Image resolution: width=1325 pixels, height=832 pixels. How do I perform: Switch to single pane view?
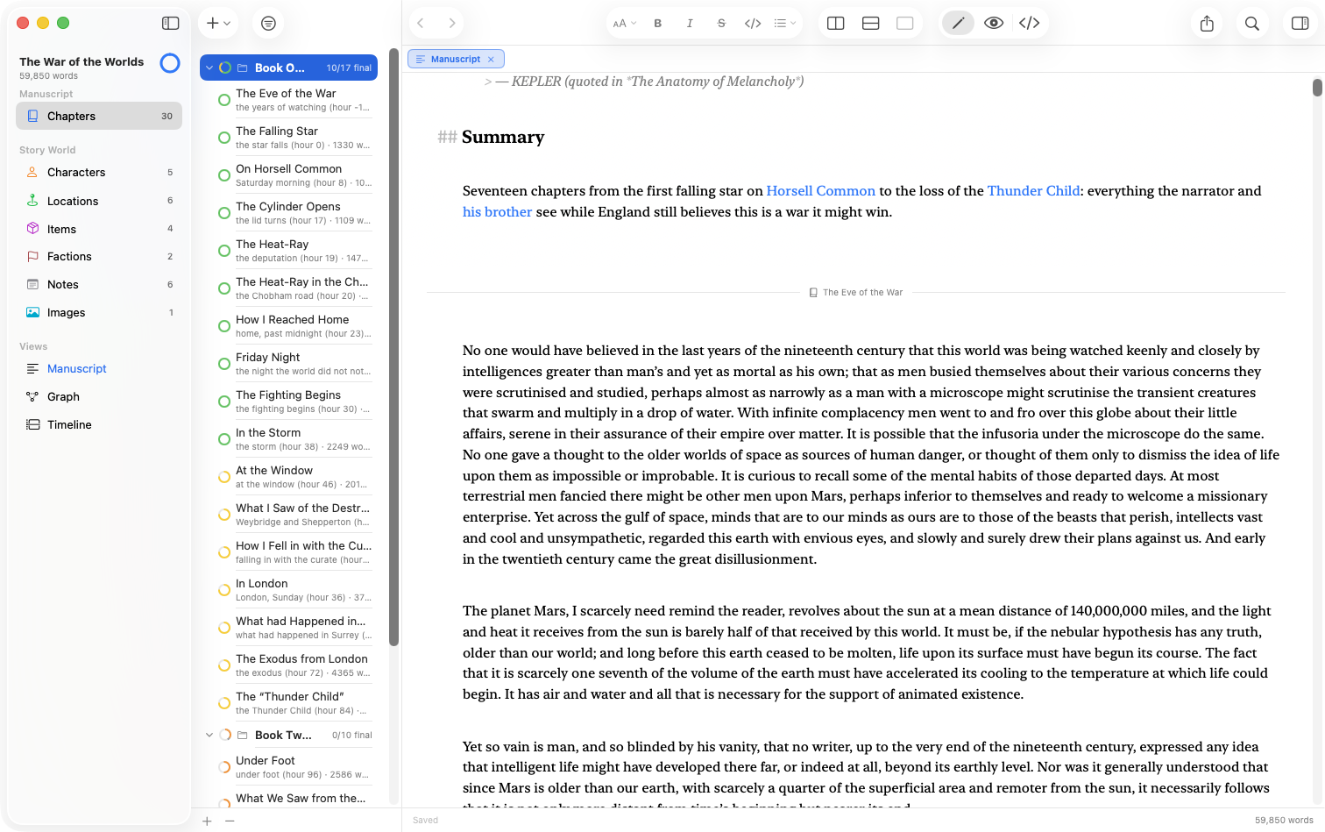905,24
